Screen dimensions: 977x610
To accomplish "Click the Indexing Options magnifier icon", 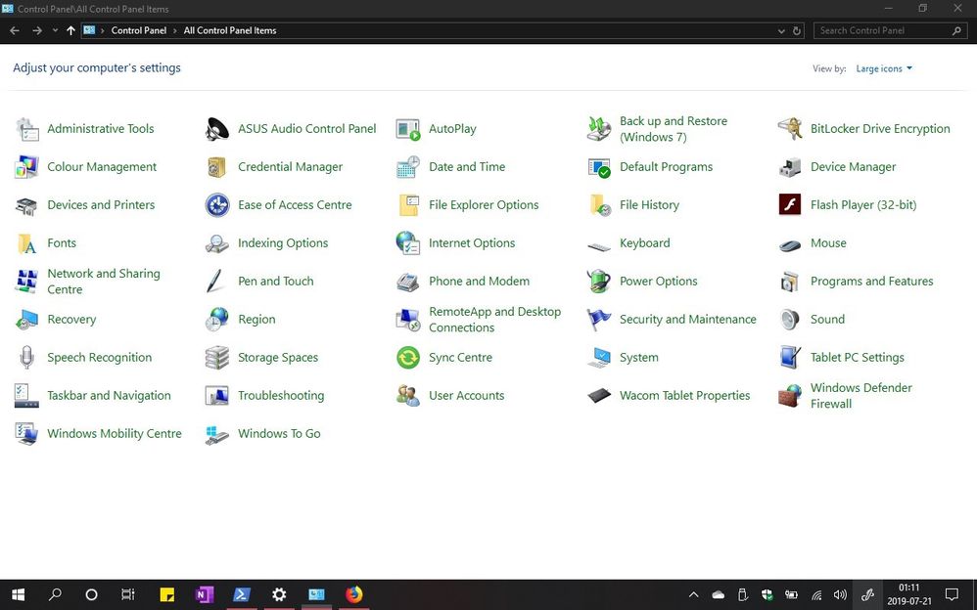I will pyautogui.click(x=217, y=243).
